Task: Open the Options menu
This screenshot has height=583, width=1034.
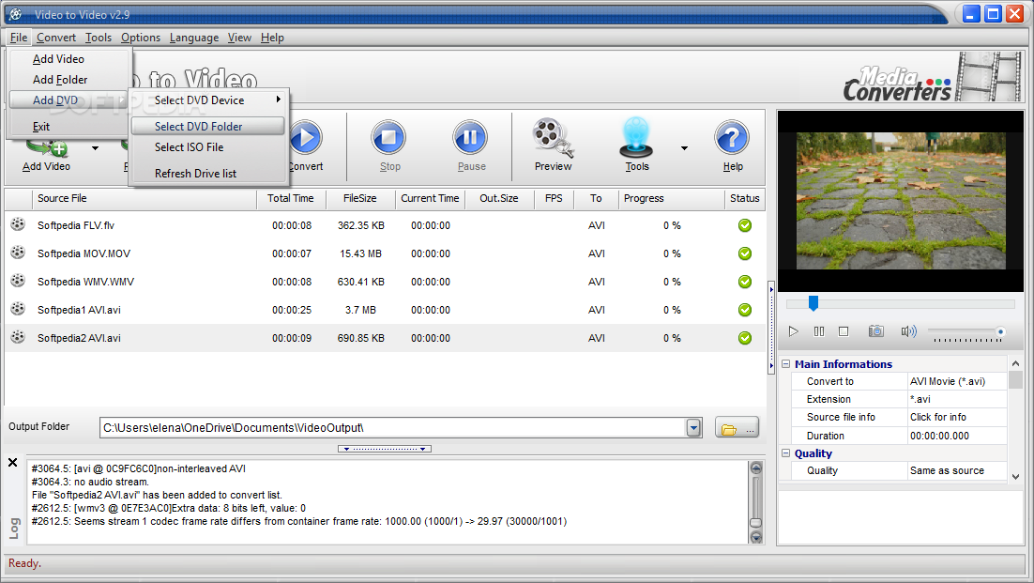Action: point(141,38)
